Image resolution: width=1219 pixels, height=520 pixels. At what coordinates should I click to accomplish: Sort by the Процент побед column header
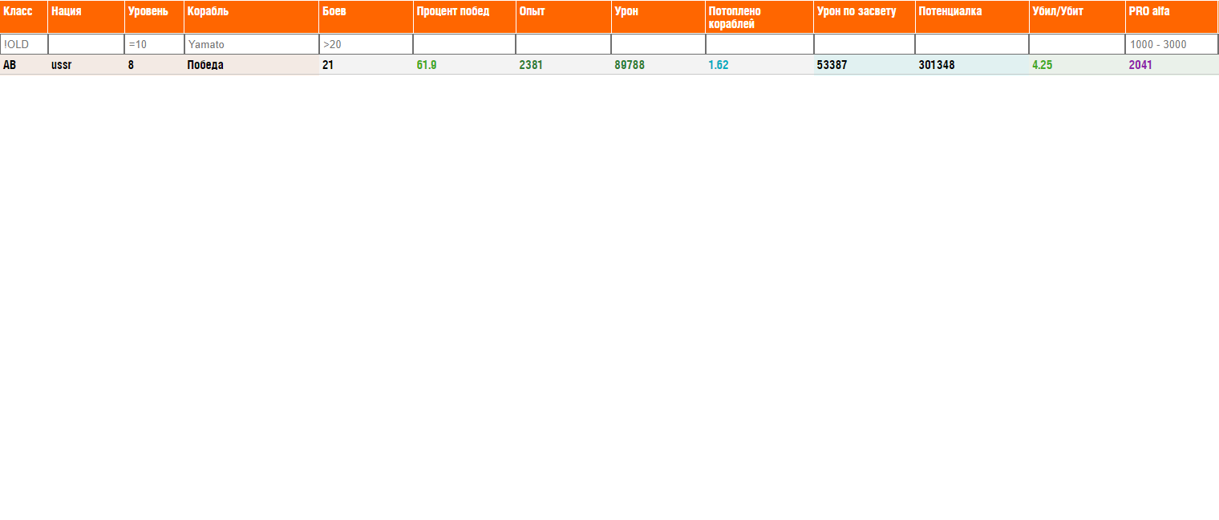click(x=464, y=17)
